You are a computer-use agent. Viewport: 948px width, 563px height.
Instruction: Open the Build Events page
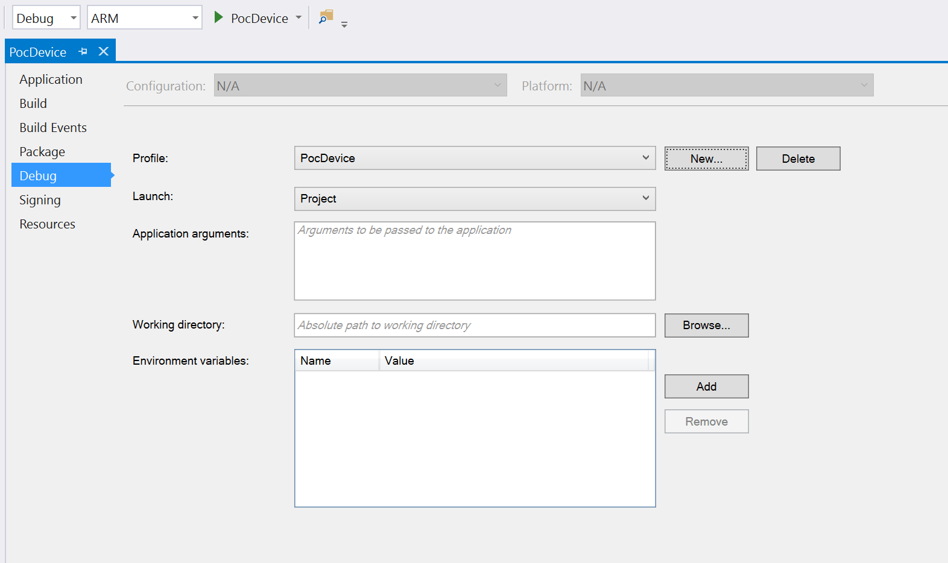(x=53, y=128)
